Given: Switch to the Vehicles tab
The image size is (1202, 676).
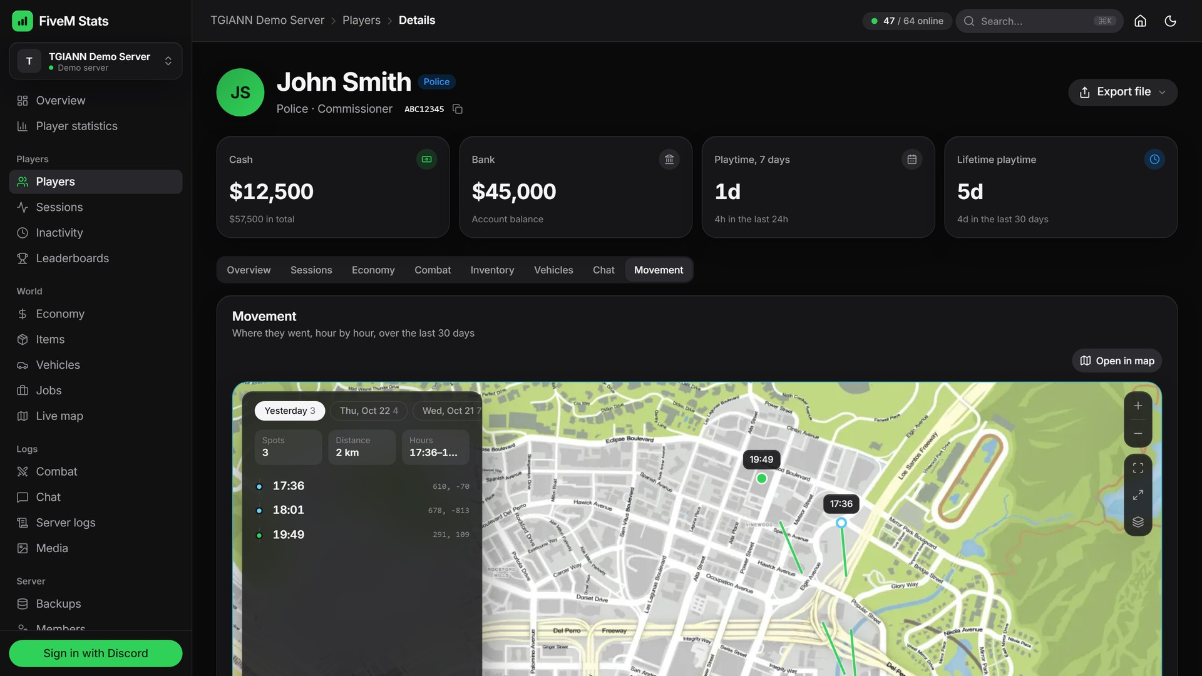Looking at the screenshot, I should [x=553, y=270].
